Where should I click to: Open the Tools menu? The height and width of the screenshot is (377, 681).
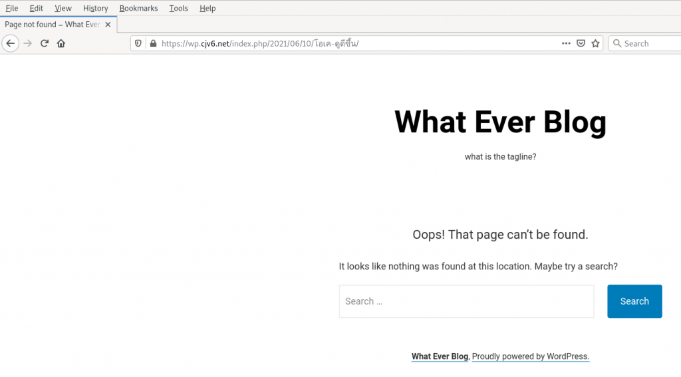tap(178, 8)
